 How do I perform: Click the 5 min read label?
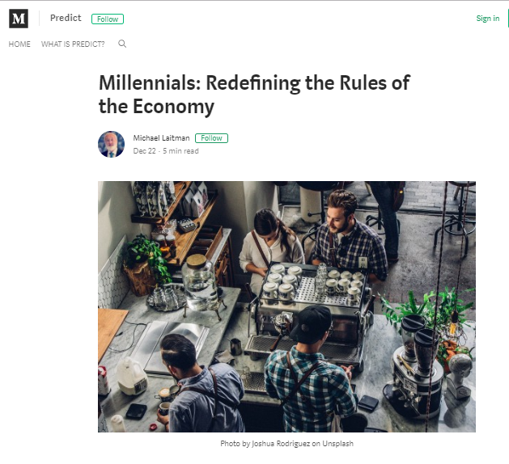point(180,150)
